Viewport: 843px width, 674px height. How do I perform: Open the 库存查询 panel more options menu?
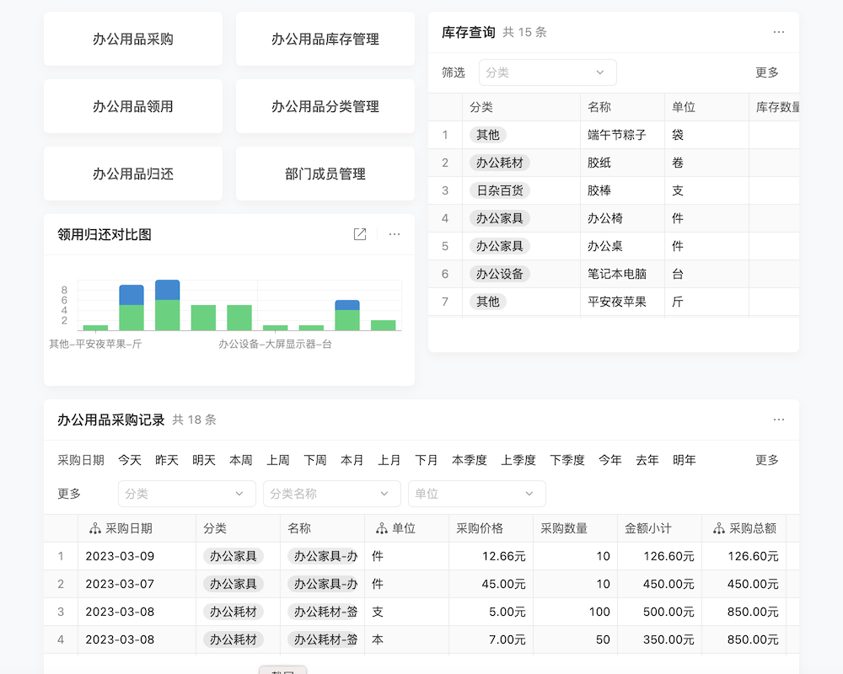click(x=779, y=31)
